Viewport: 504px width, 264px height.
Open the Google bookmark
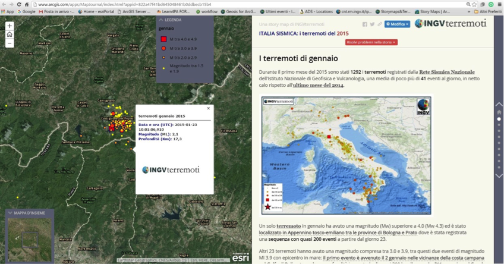(26, 11)
